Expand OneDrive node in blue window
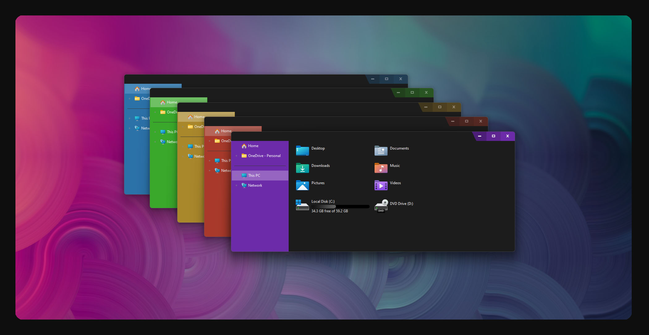This screenshot has width=649, height=335. pos(129,99)
